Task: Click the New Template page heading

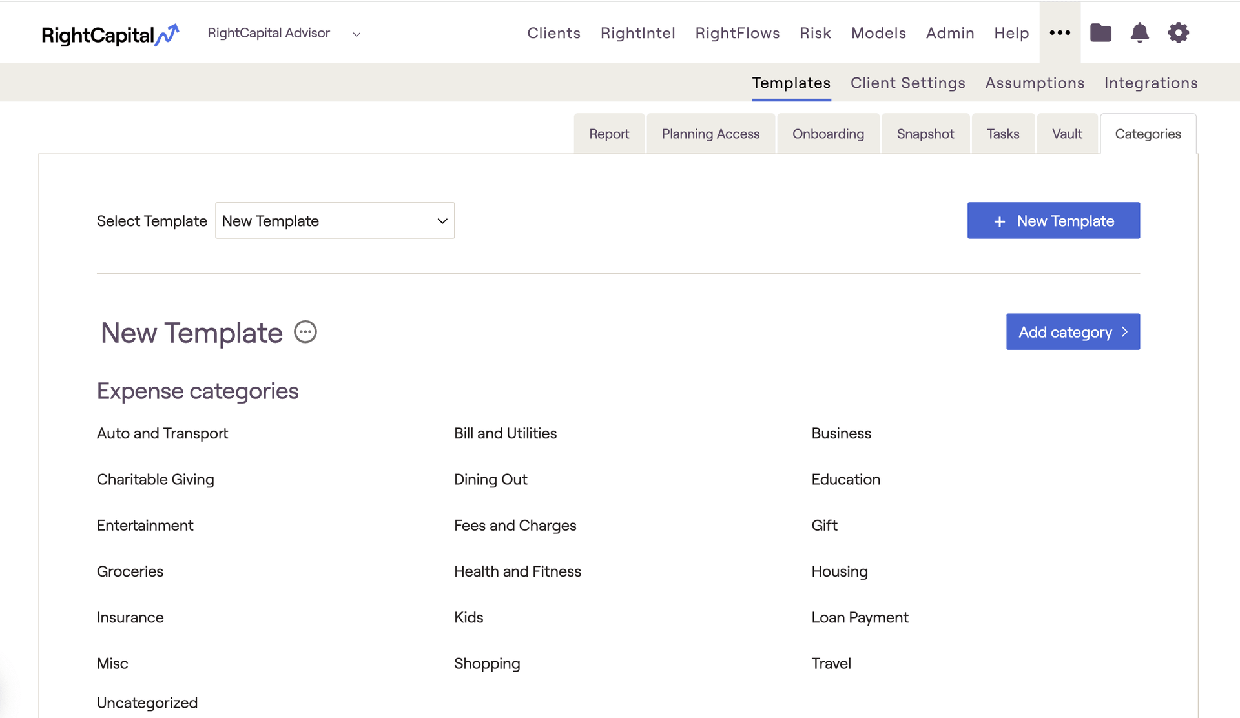Action: point(192,333)
